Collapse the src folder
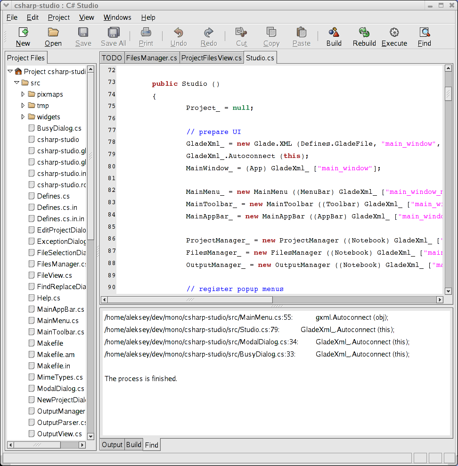 tap(17, 83)
